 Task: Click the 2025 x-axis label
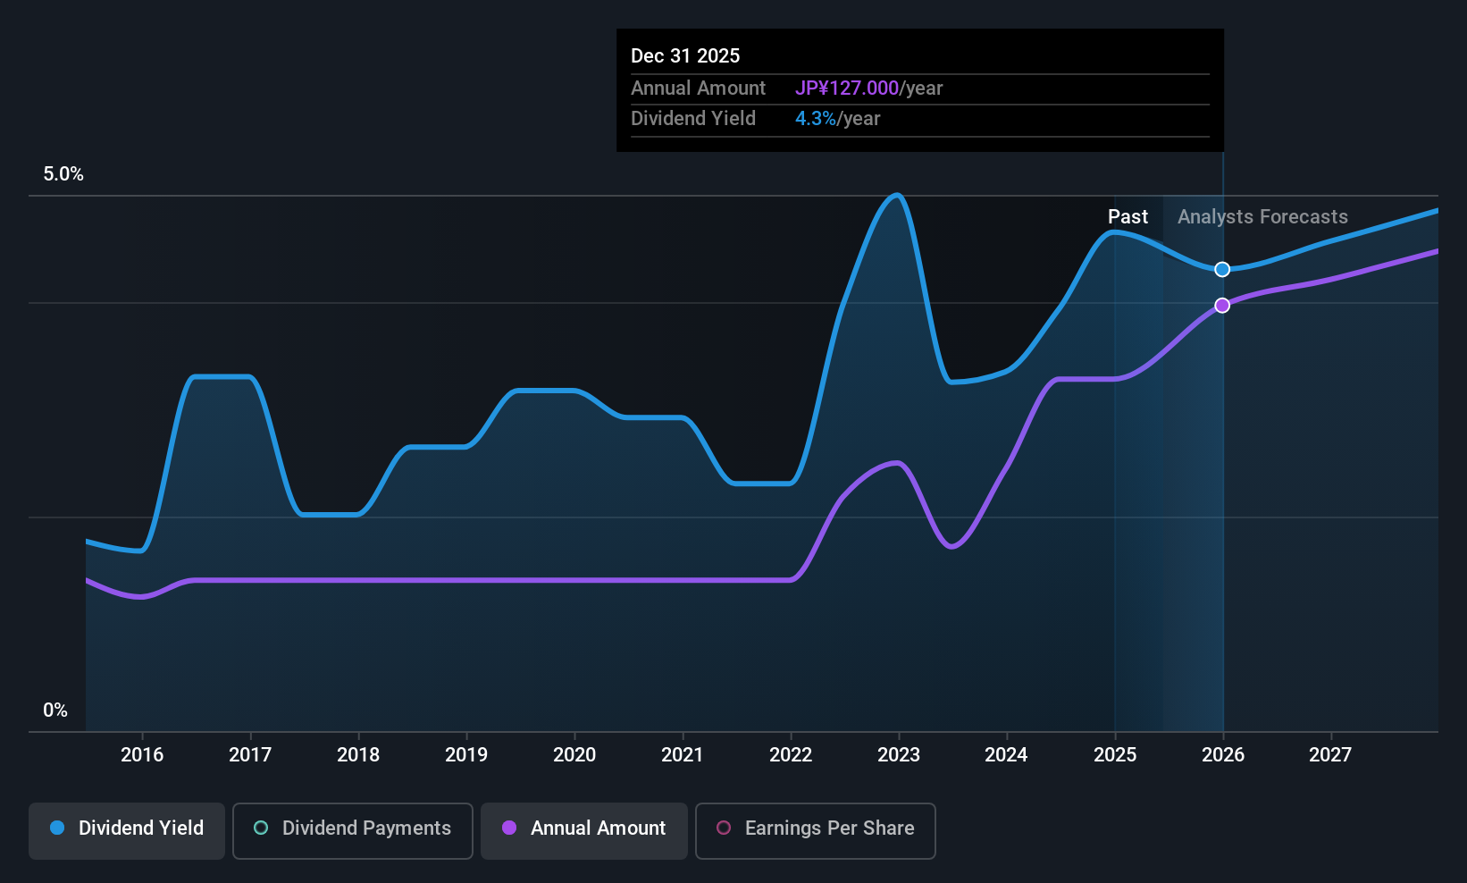(x=1115, y=754)
